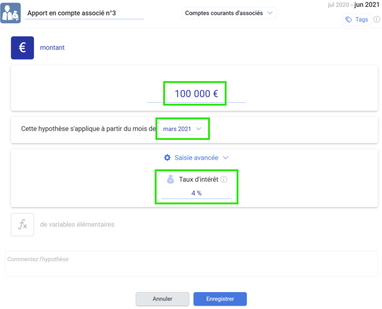382x309 pixels.
Task: Click the gear icon beside Saisie avancée
Action: pos(167,157)
